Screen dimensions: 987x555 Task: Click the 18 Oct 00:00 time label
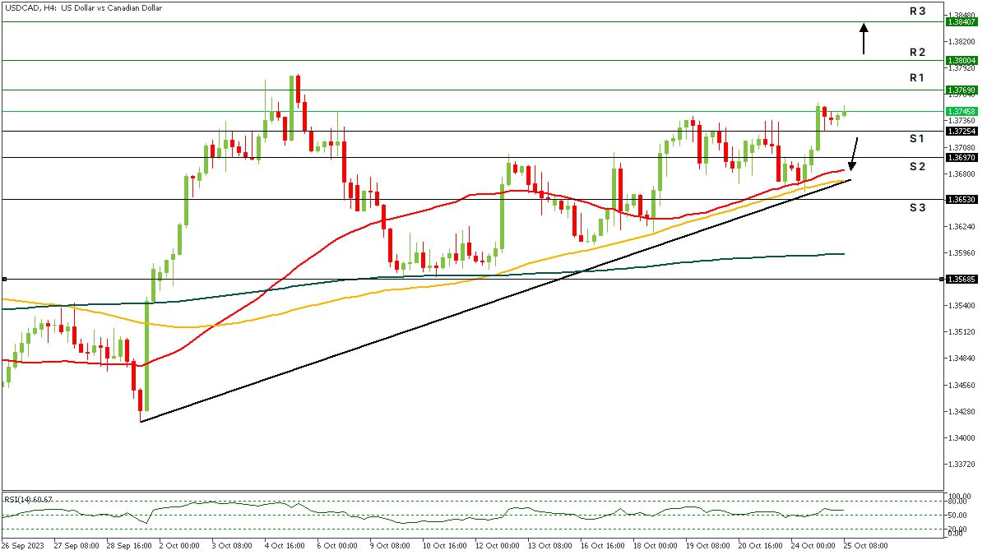656,545
